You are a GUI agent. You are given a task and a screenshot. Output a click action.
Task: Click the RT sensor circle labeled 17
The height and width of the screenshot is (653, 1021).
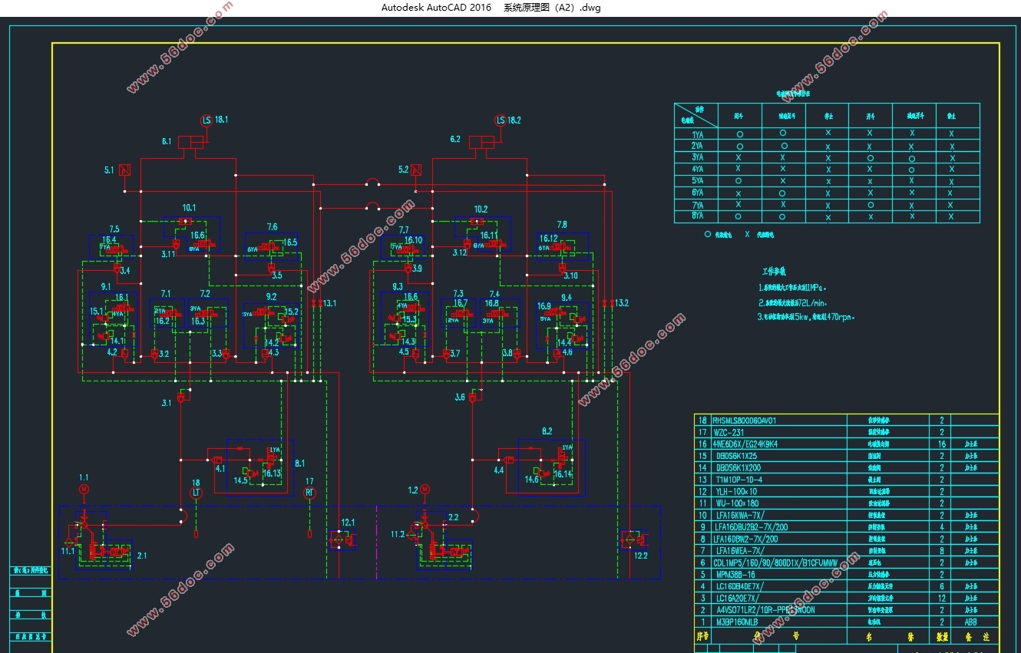click(310, 493)
